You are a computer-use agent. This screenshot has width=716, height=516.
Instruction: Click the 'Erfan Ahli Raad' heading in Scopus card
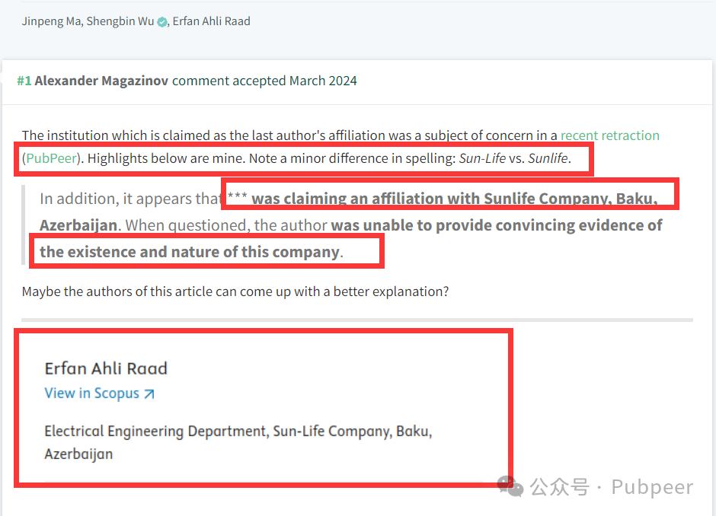(106, 368)
